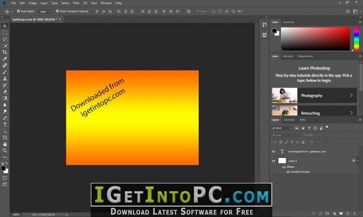
Task: Select the Move tool in the toolbox
Action: [5, 26]
